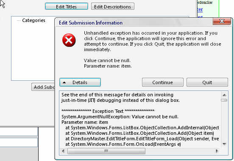Close the Edit Submission Information dialog
The width and height of the screenshot is (234, 161).
tap(222, 21)
